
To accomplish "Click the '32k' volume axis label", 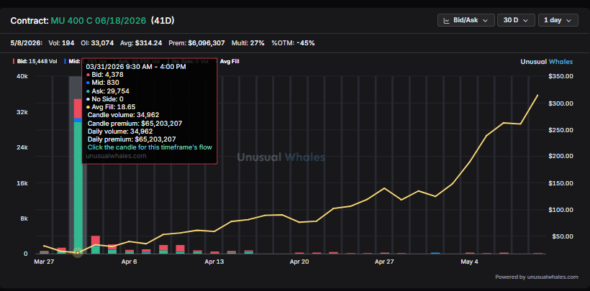I will tap(23, 112).
